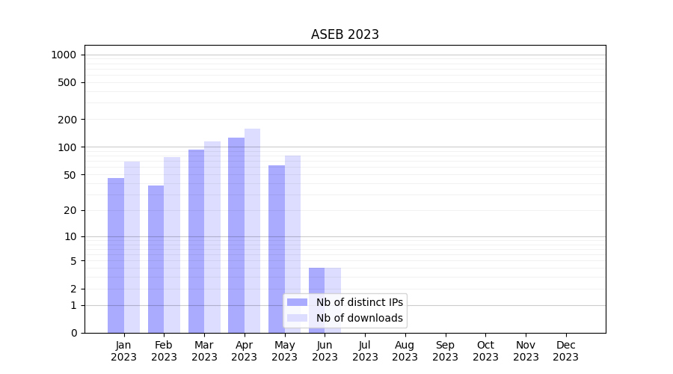Click the 'Nb of downloads' legend color swatch
This screenshot has width=673, height=374.
coord(297,318)
